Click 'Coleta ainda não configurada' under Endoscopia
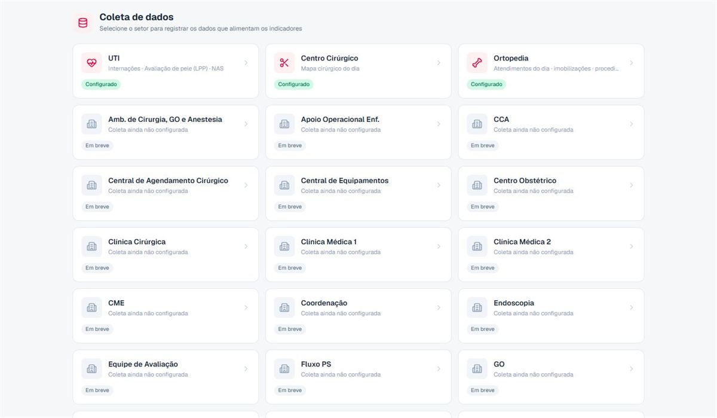 click(534, 313)
